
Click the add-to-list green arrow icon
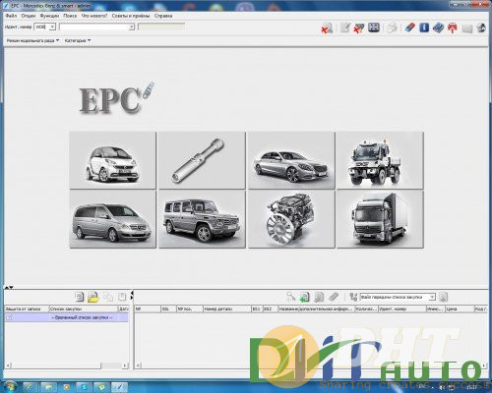pos(305,297)
